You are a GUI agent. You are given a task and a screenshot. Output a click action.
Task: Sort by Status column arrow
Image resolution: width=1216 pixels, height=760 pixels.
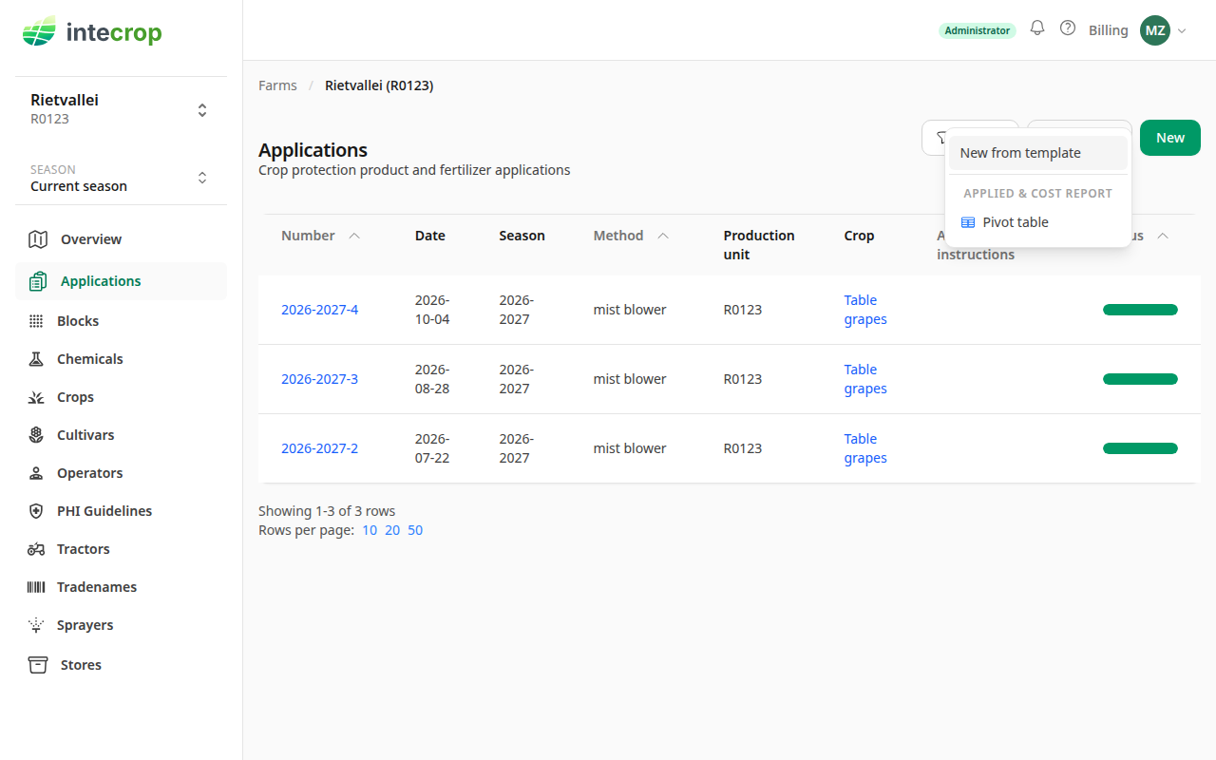tap(1162, 236)
